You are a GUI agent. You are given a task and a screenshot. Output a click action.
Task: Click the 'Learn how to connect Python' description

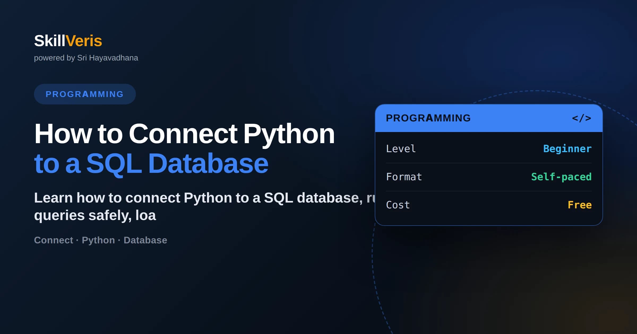(204, 206)
